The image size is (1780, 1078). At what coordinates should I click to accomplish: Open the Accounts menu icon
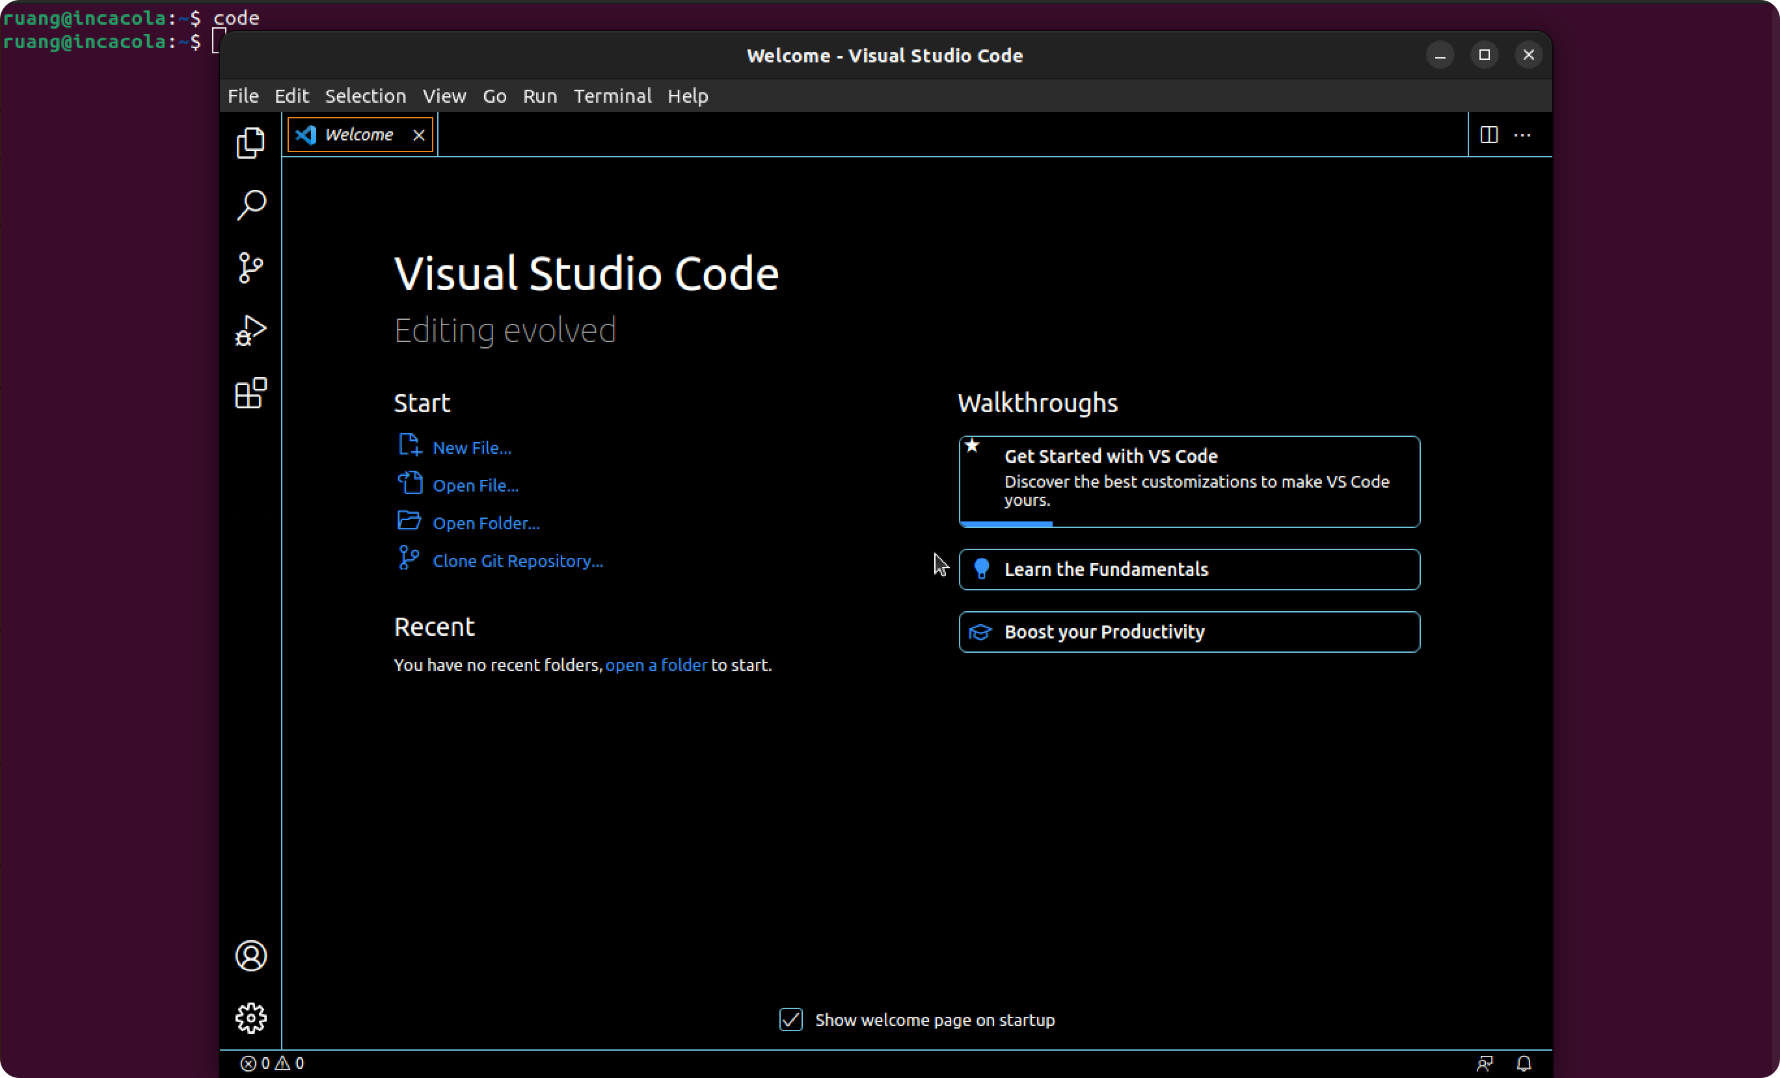pyautogui.click(x=250, y=955)
